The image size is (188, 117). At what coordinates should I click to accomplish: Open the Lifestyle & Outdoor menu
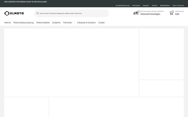(x=86, y=23)
